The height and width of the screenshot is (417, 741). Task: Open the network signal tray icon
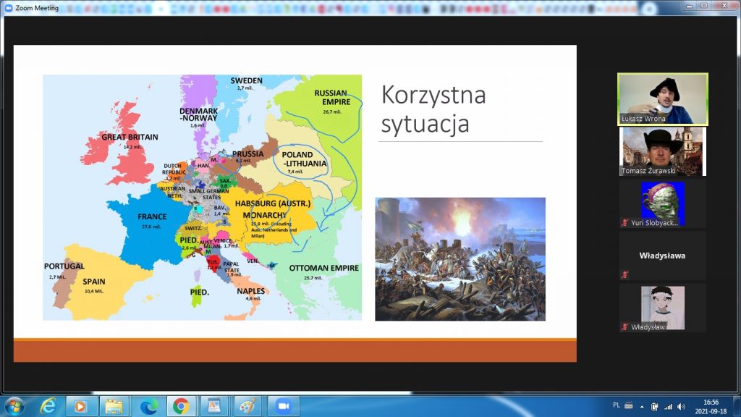pos(668,406)
